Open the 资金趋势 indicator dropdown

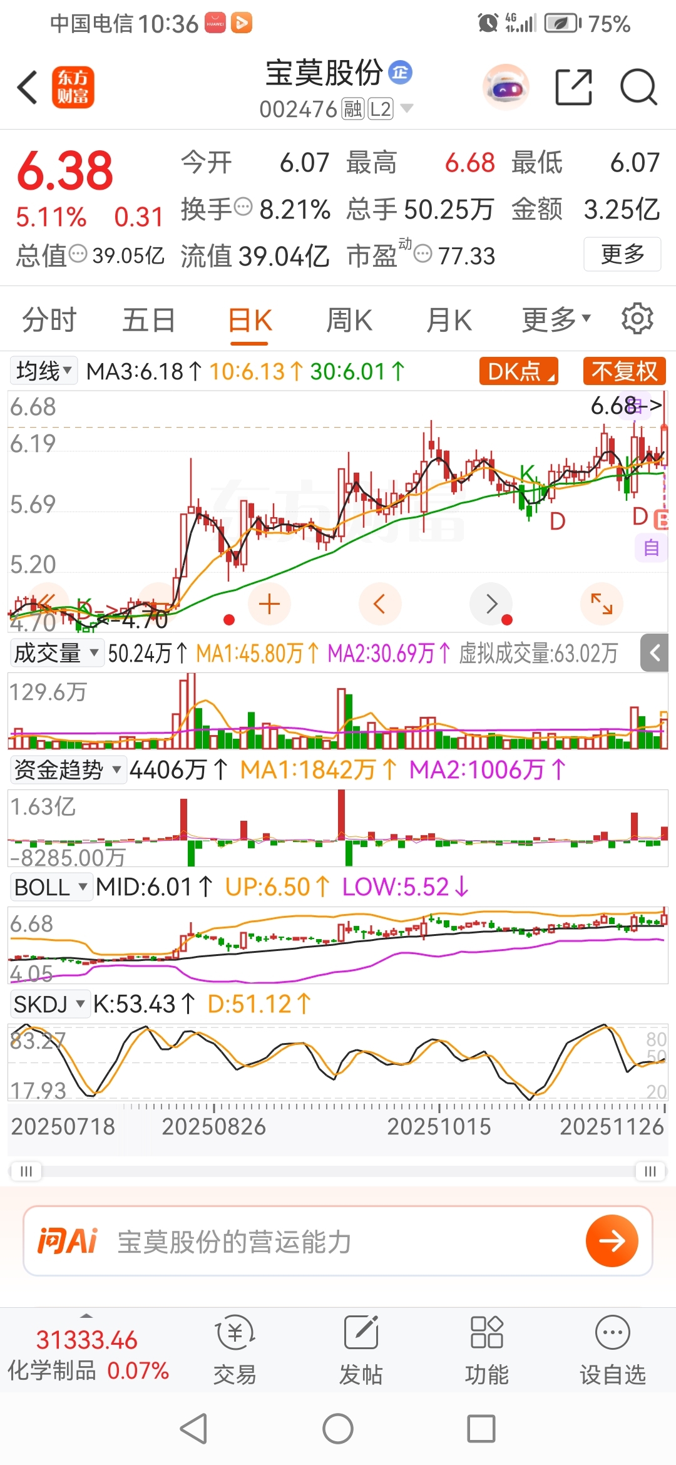point(68,769)
